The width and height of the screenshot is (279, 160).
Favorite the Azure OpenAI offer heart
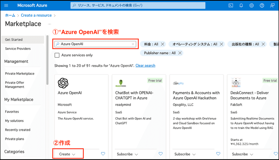tap(103, 154)
